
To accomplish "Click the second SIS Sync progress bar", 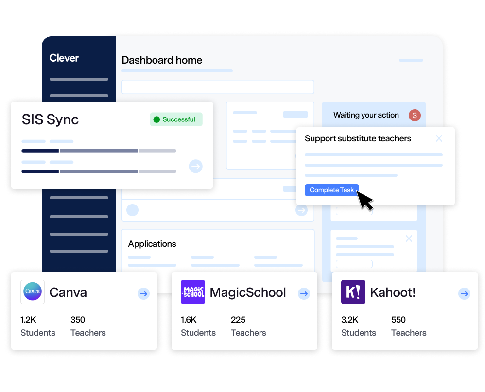I will coord(99,171).
